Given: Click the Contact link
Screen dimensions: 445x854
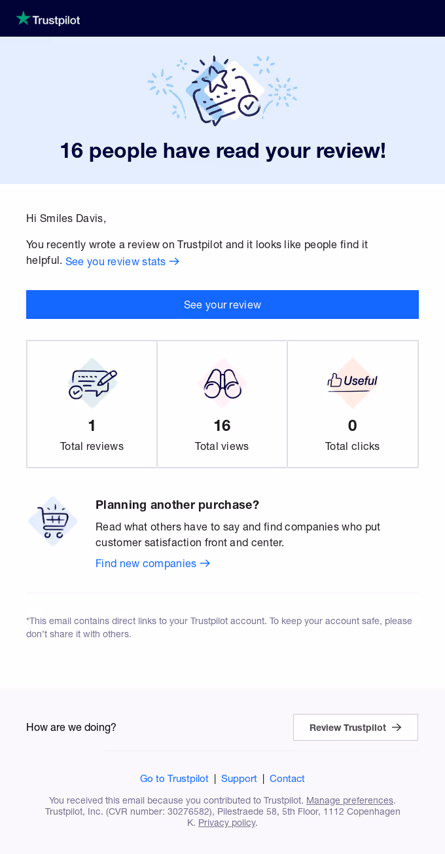Looking at the screenshot, I should [x=287, y=779].
